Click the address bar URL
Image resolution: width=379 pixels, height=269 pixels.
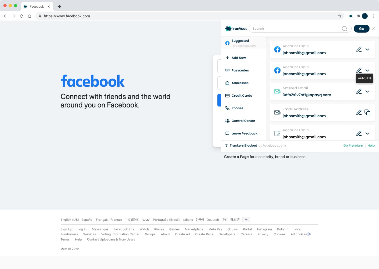[67, 16]
